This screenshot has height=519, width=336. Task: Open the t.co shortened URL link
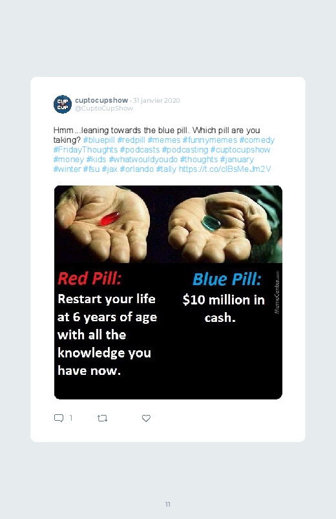225,169
